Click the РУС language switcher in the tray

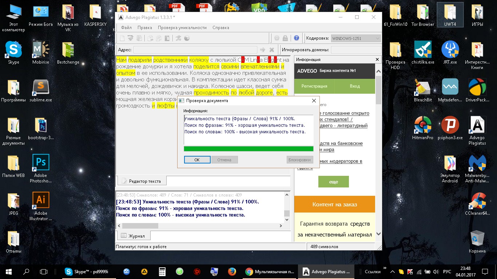[447, 271]
